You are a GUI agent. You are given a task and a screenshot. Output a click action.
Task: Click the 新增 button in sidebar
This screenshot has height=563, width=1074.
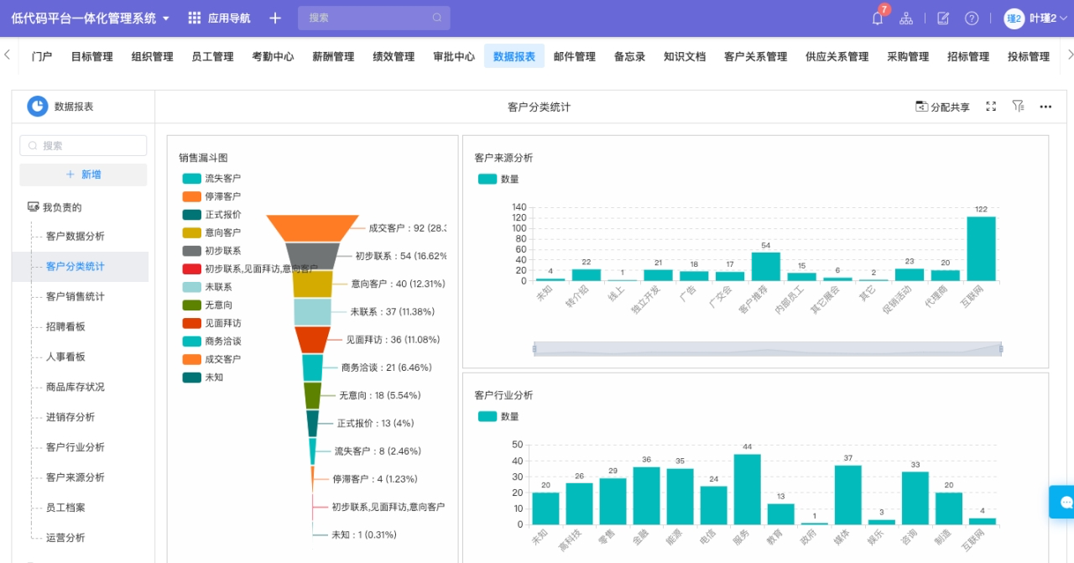point(83,175)
